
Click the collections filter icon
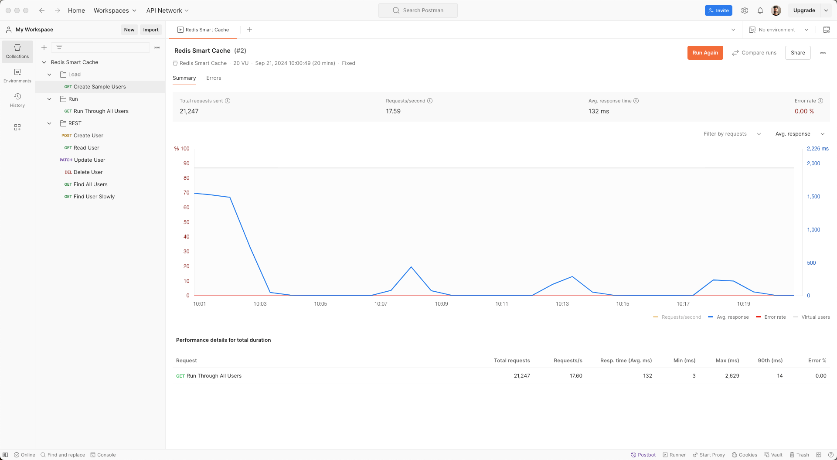(59, 48)
